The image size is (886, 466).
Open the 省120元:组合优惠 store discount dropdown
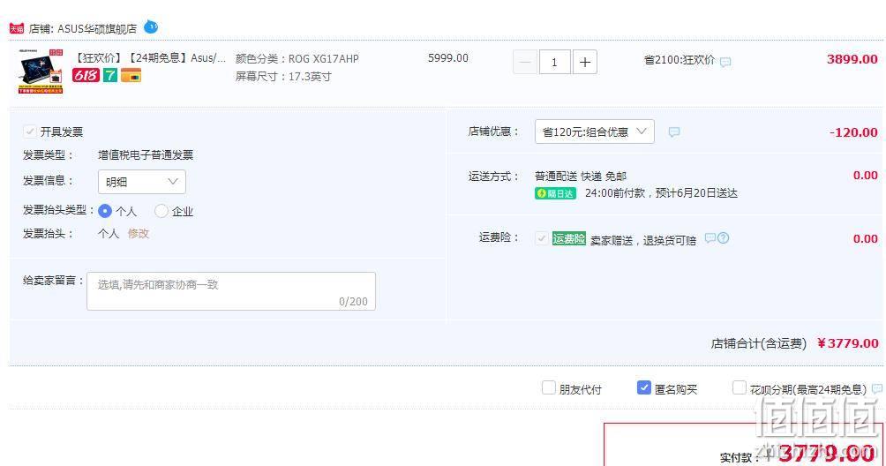pyautogui.click(x=595, y=132)
